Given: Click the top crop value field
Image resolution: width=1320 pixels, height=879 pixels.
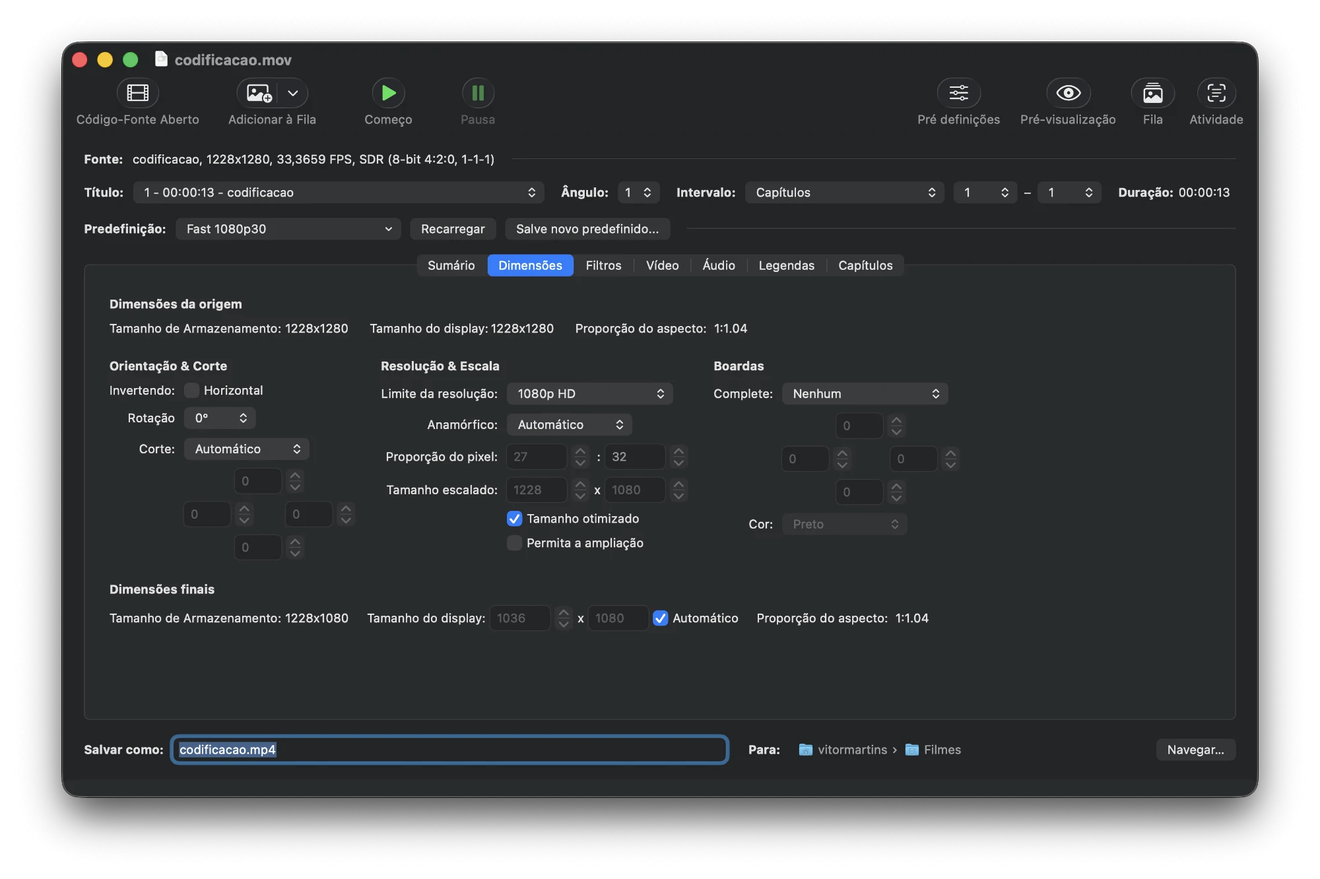Looking at the screenshot, I should click(258, 481).
